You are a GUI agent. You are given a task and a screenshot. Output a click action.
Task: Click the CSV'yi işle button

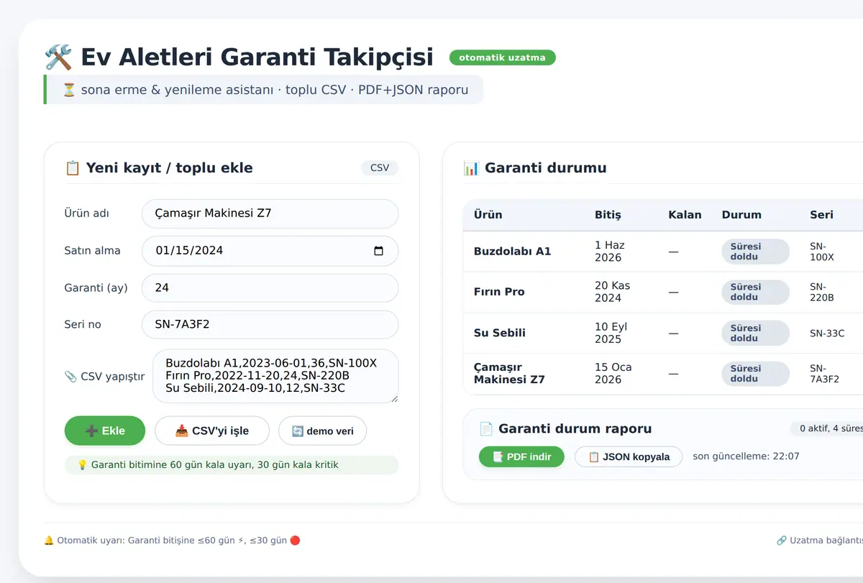click(x=212, y=431)
